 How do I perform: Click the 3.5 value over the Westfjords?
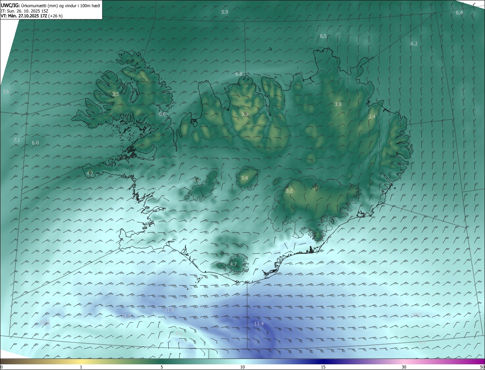click(x=116, y=94)
